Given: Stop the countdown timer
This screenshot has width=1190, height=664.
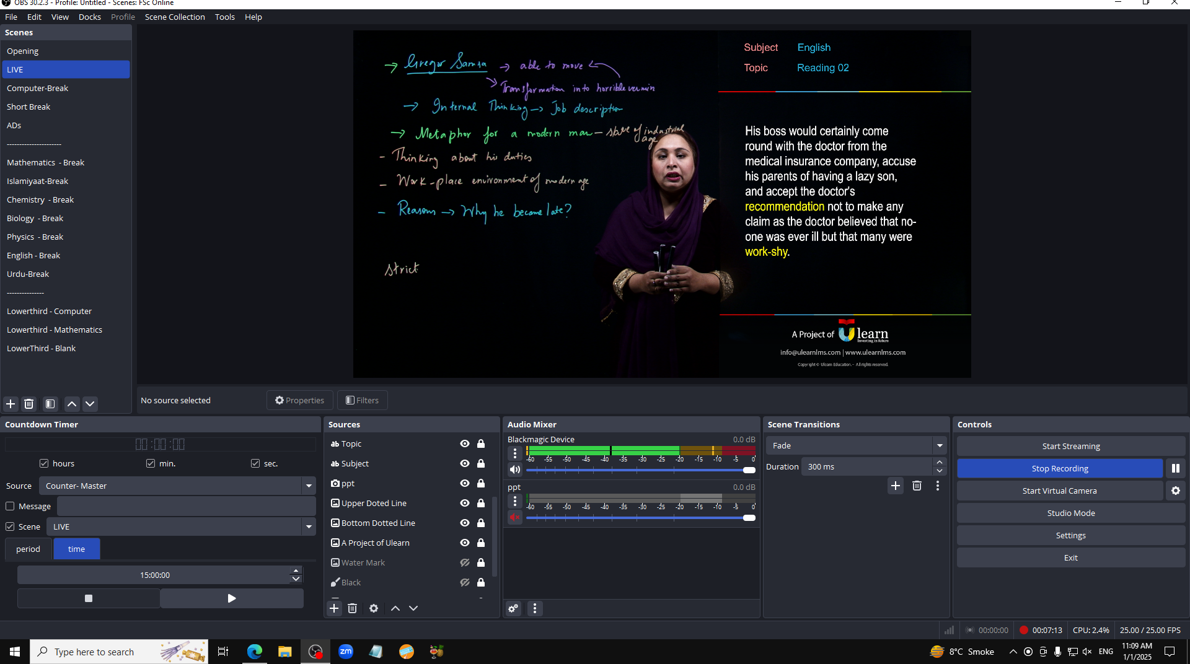Looking at the screenshot, I should tap(89, 598).
